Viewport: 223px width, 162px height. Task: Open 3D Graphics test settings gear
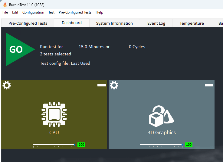(114, 86)
